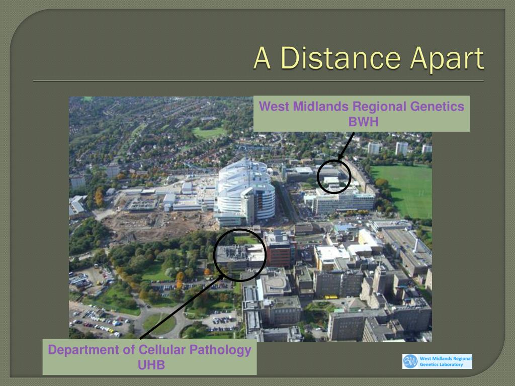
Task: Select the West Midlands Regional Genetics BWH label
Action: pos(361,114)
